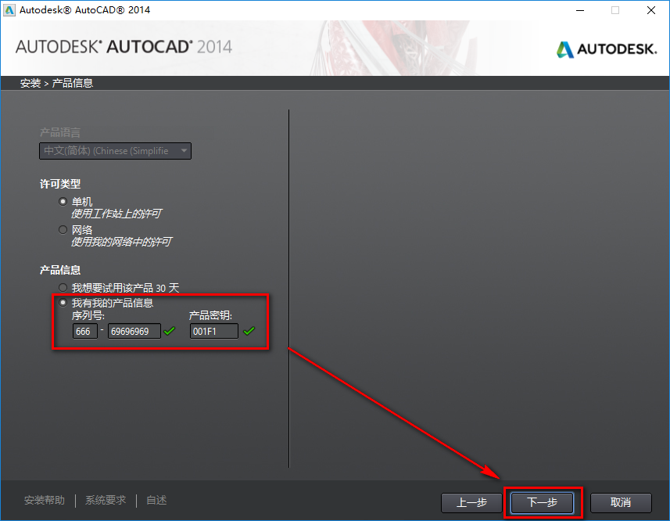
Task: Click the product key field showing 001F1
Action: click(215, 331)
